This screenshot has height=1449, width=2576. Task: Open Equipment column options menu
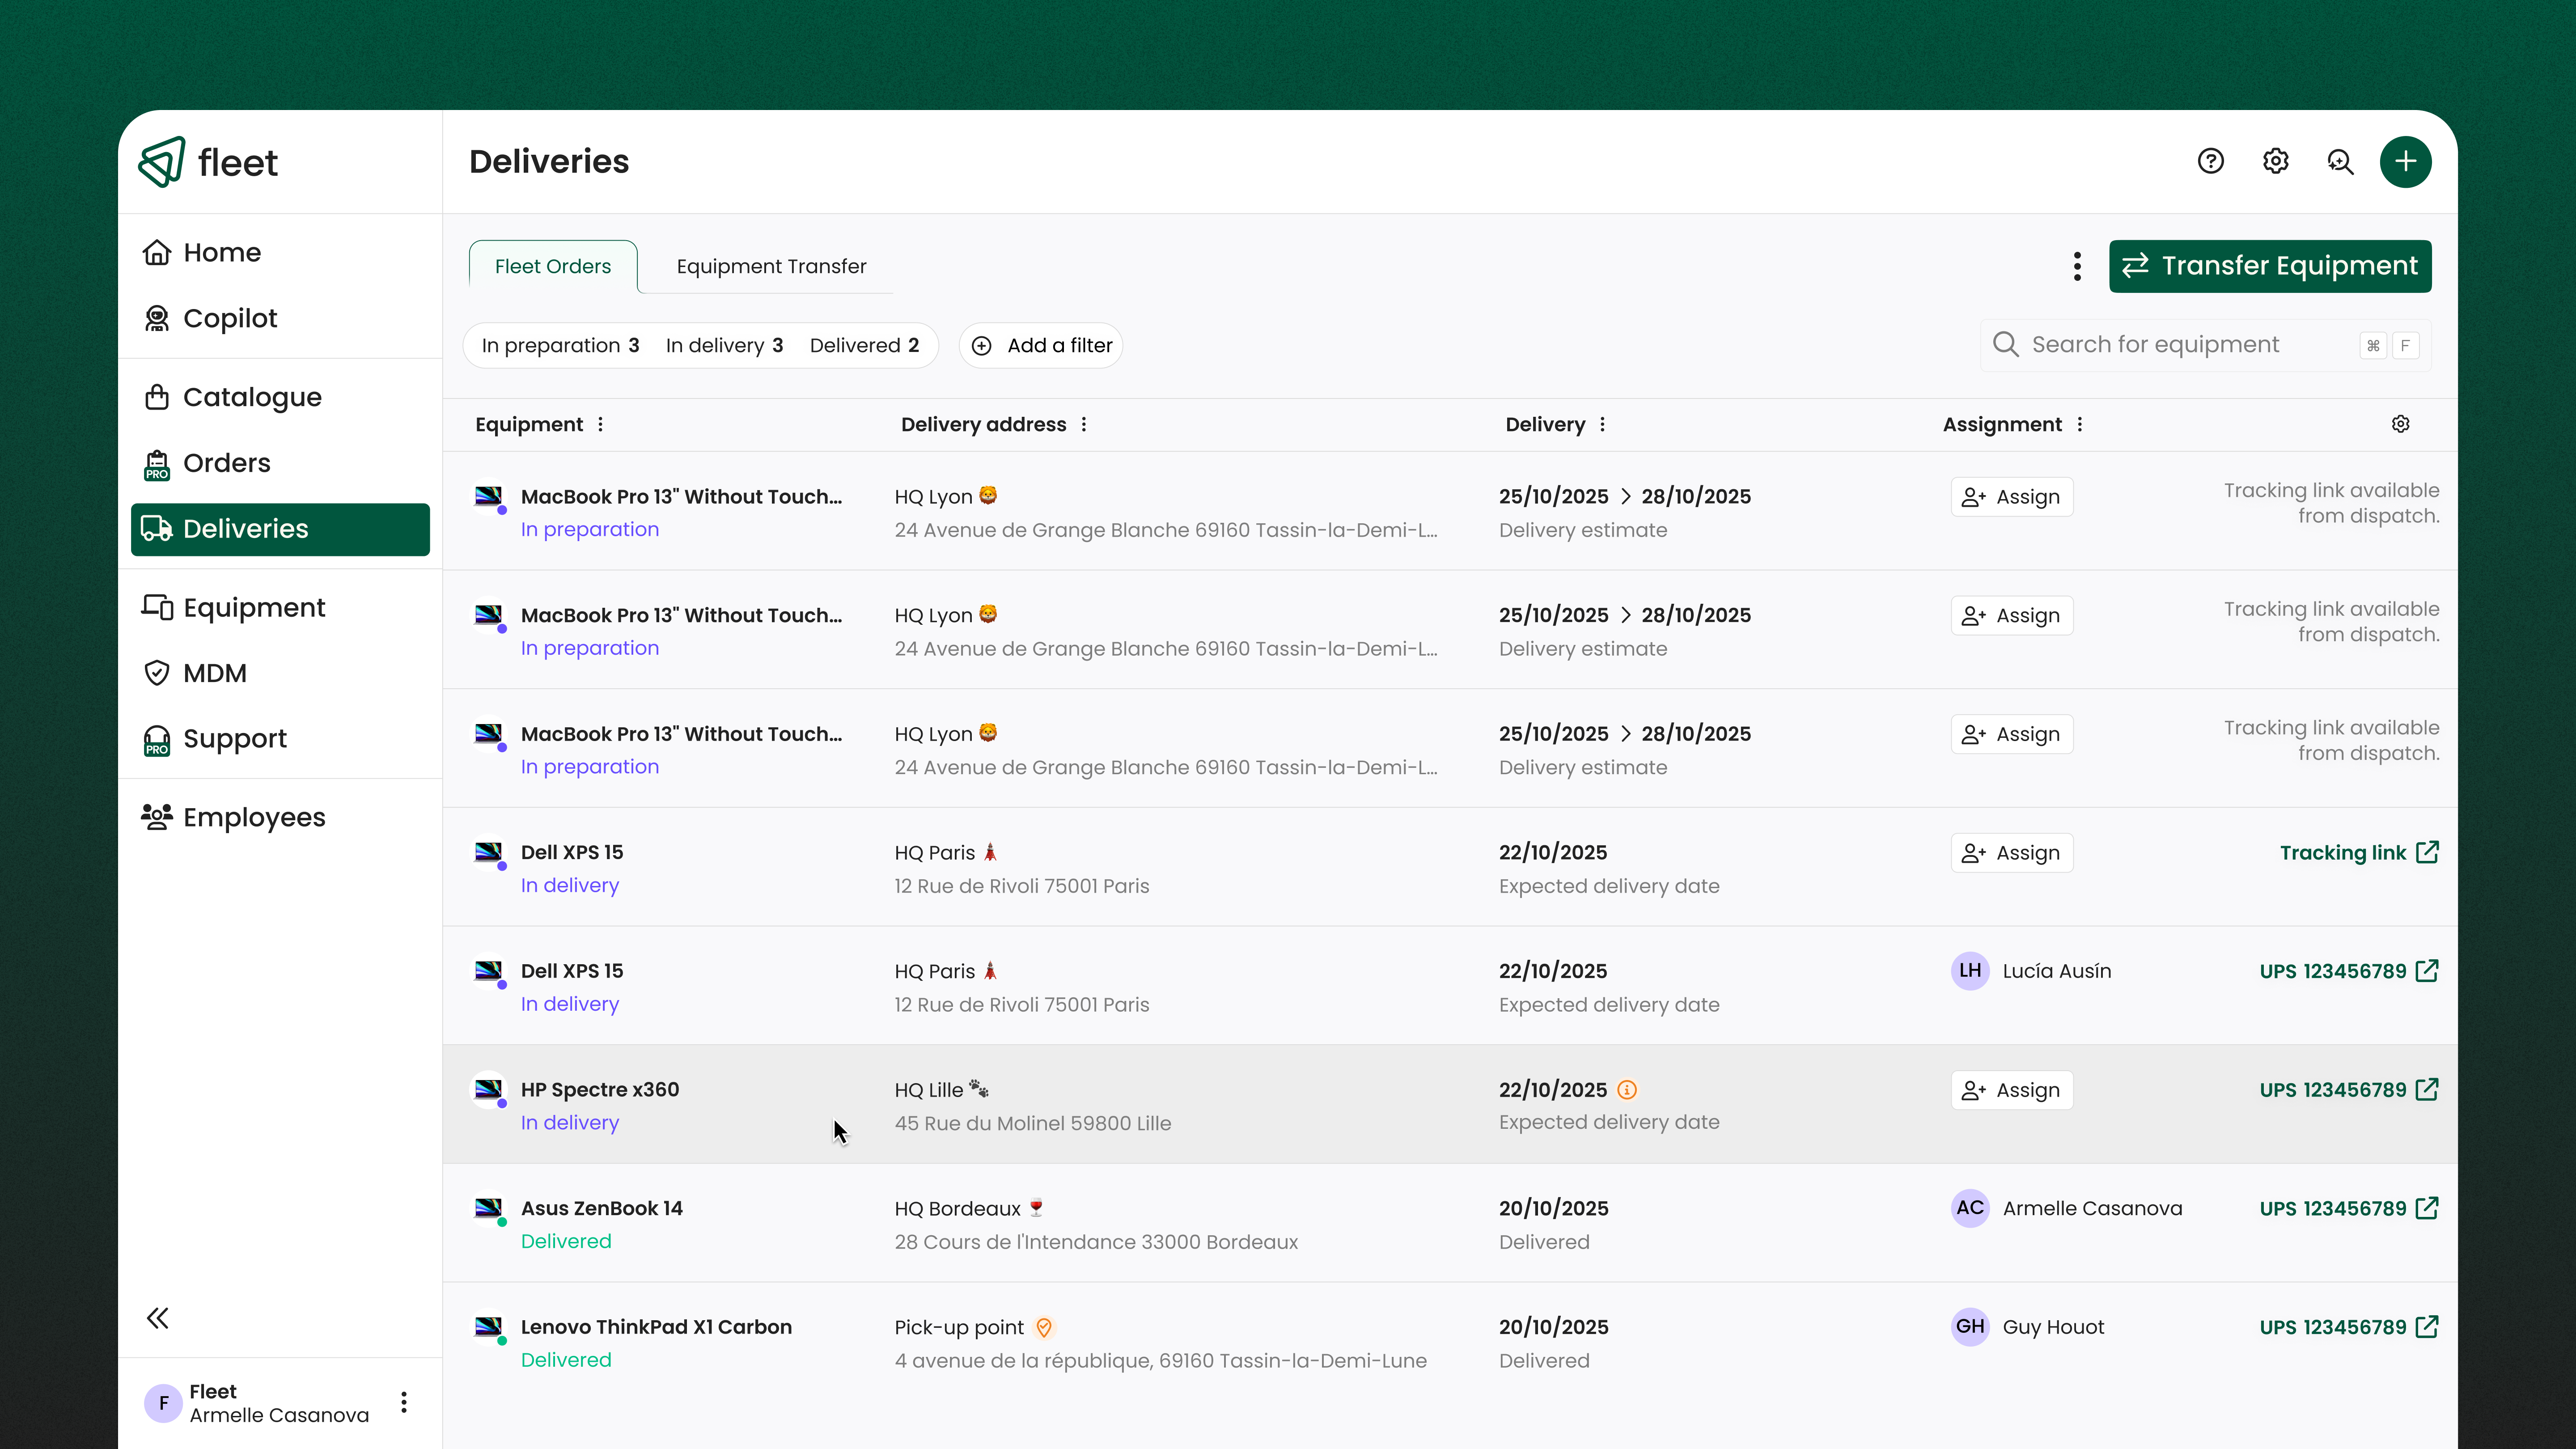click(x=601, y=424)
